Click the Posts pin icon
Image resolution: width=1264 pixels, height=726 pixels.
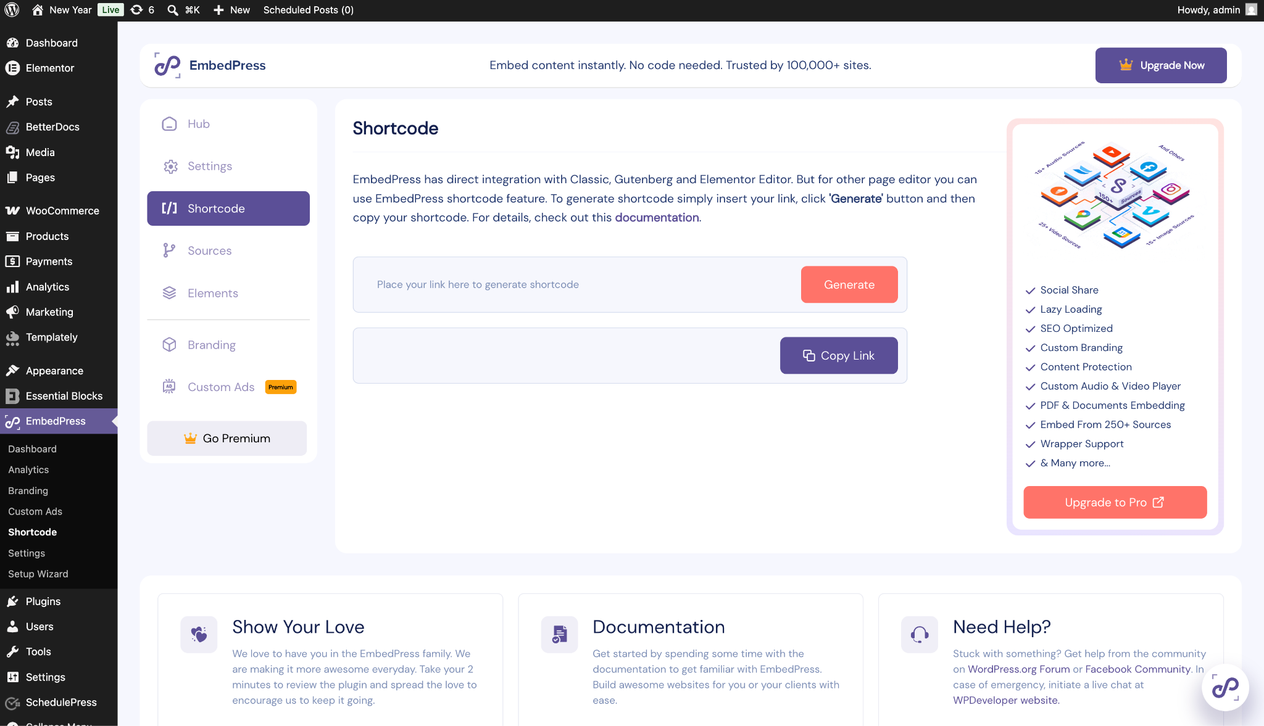pos(12,102)
